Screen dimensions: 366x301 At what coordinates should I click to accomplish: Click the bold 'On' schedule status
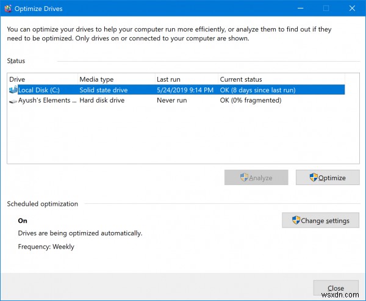tap(23, 220)
